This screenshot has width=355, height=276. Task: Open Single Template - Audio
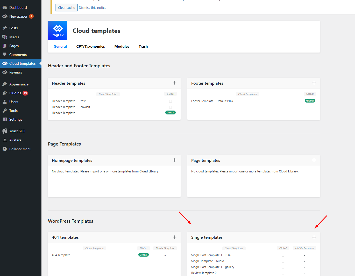coord(208,261)
